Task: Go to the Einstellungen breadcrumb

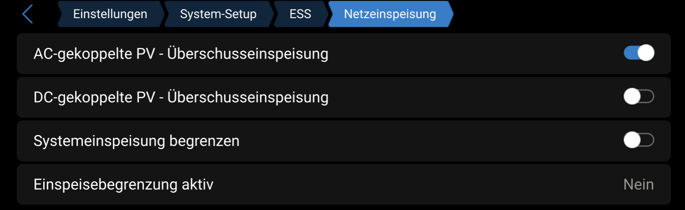Action: [x=110, y=14]
